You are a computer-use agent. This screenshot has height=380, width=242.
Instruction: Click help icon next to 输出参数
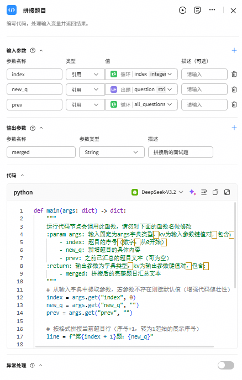(33, 128)
